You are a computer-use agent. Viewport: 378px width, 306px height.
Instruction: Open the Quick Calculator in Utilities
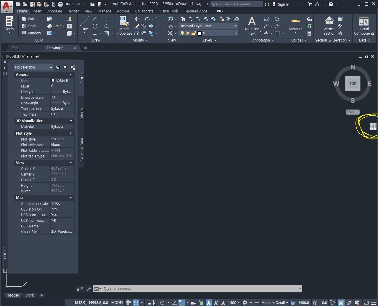[x=309, y=33]
